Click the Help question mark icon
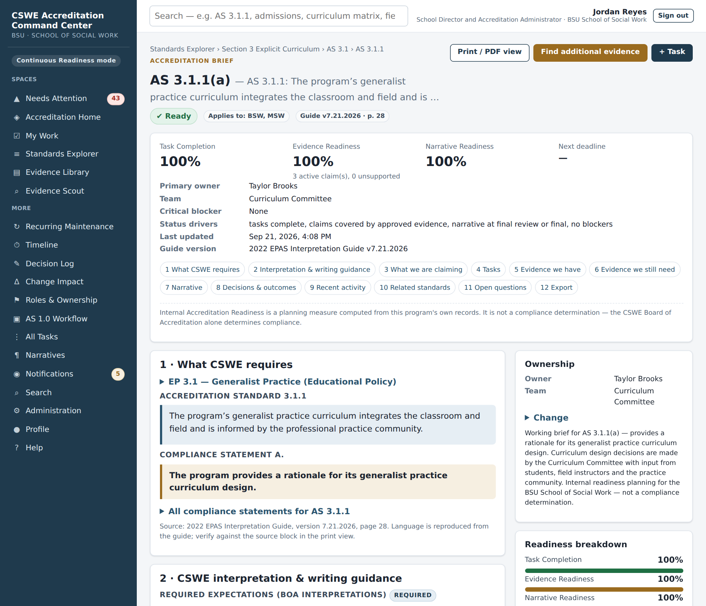706x606 pixels. [17, 448]
